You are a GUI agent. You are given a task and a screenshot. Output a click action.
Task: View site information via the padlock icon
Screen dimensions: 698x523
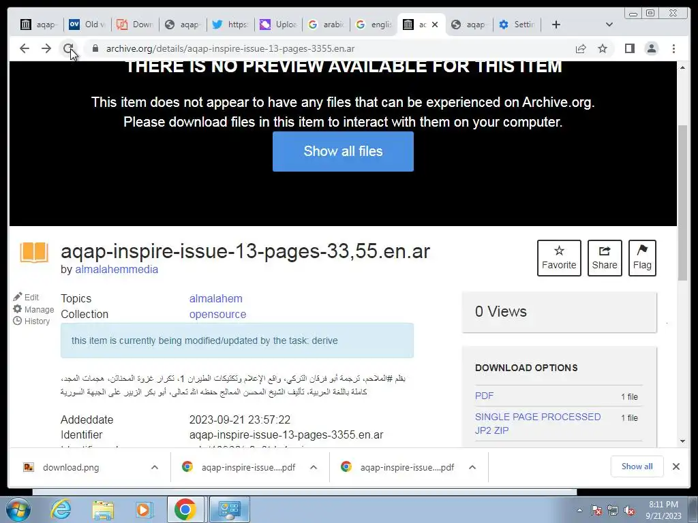95,48
